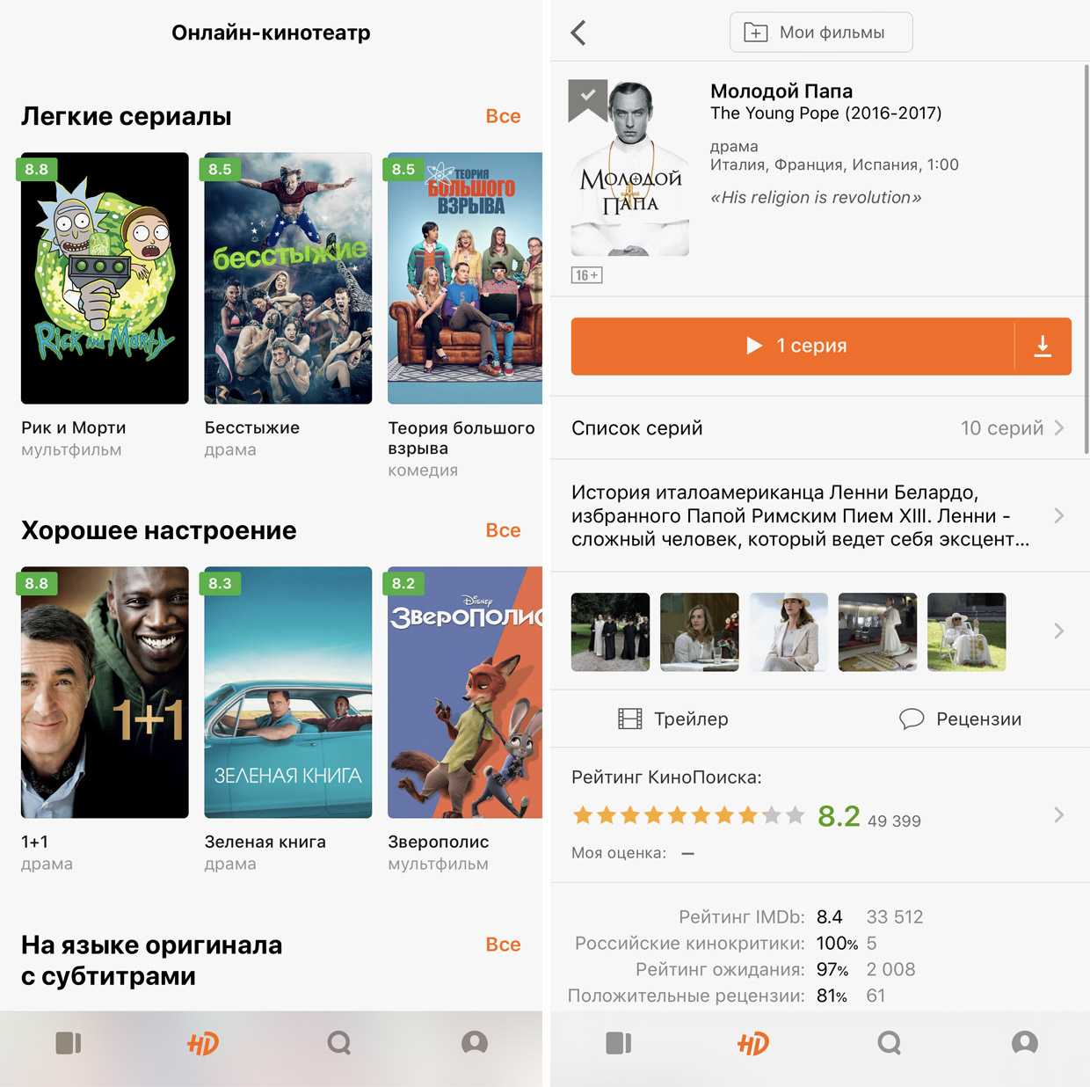Set my rating via Моя оценка dash
This screenshot has width=1090, height=1087.
[x=687, y=853]
